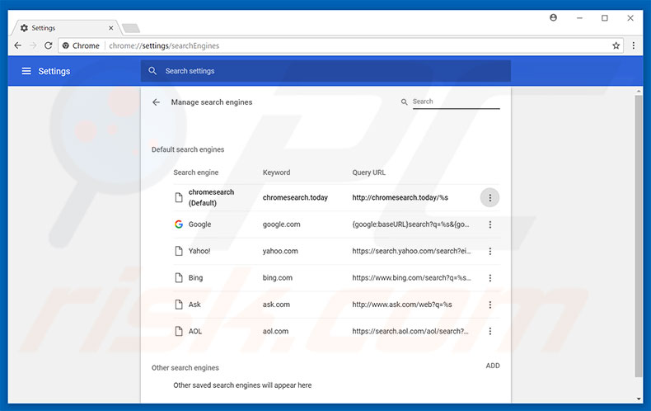Click keyword yahoo.com
651x411 pixels.
280,251
